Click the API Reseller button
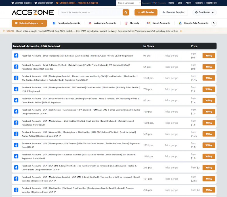This screenshot has width=227, height=197. [146, 12]
